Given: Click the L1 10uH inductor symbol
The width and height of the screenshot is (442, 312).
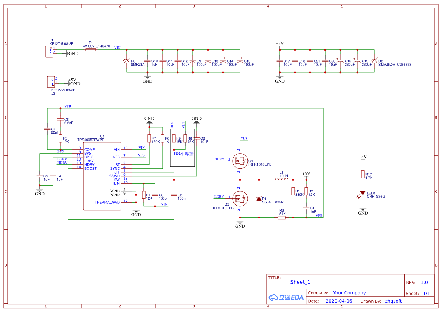Looking at the screenshot, I should point(281,180).
